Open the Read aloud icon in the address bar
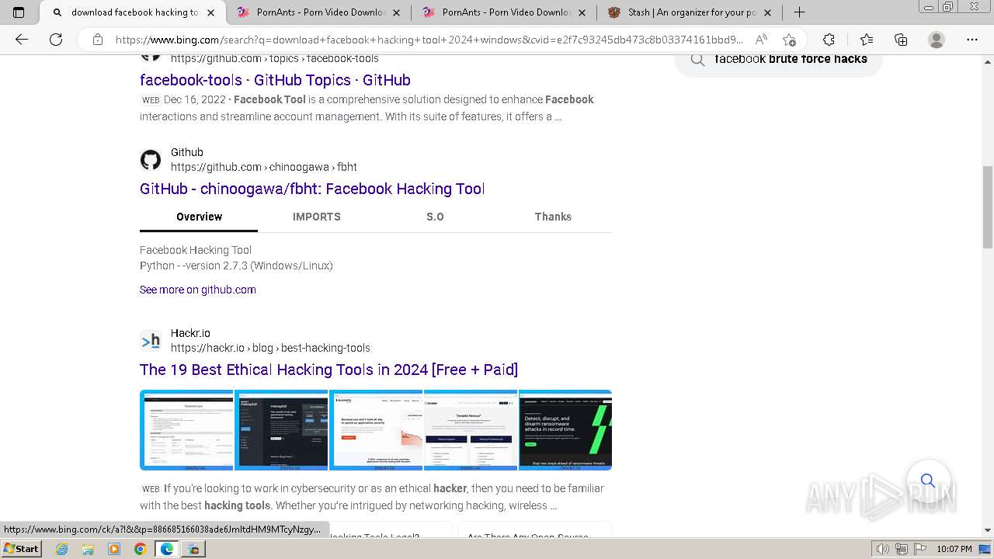 tap(761, 40)
